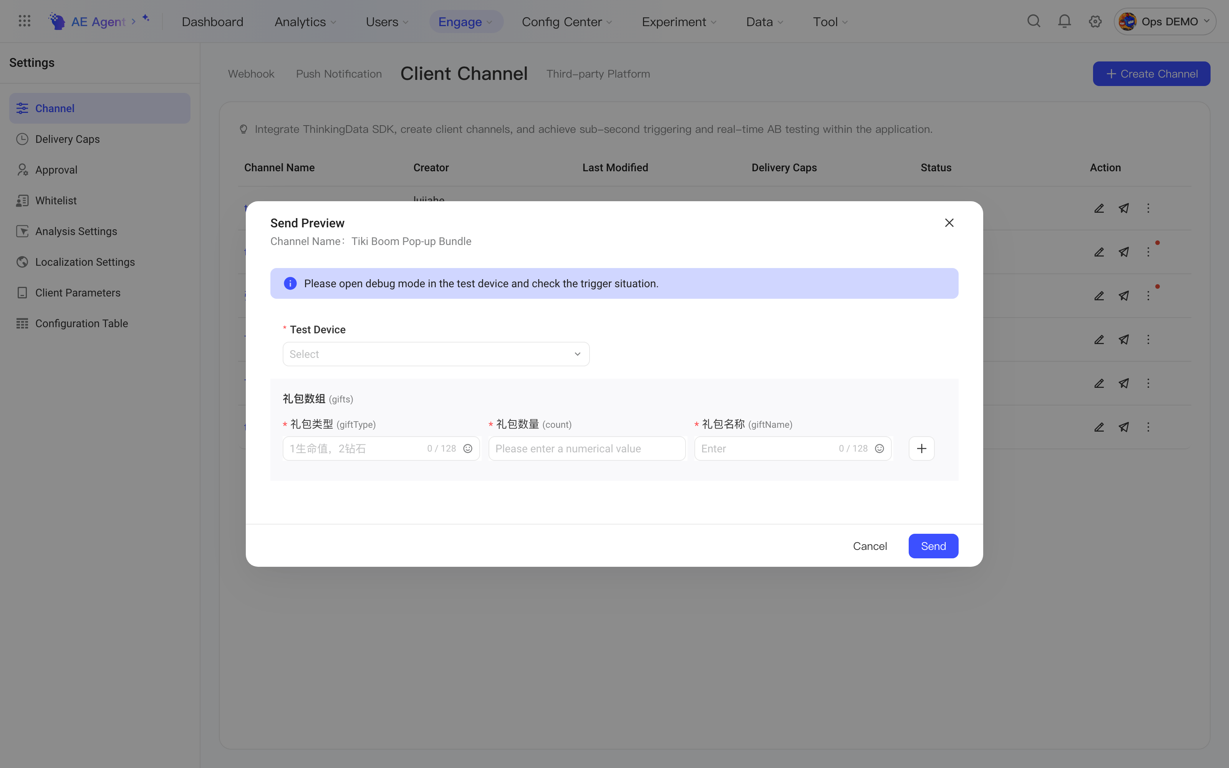
Task: Click edit pencil icon in last channel row
Action: coord(1099,427)
